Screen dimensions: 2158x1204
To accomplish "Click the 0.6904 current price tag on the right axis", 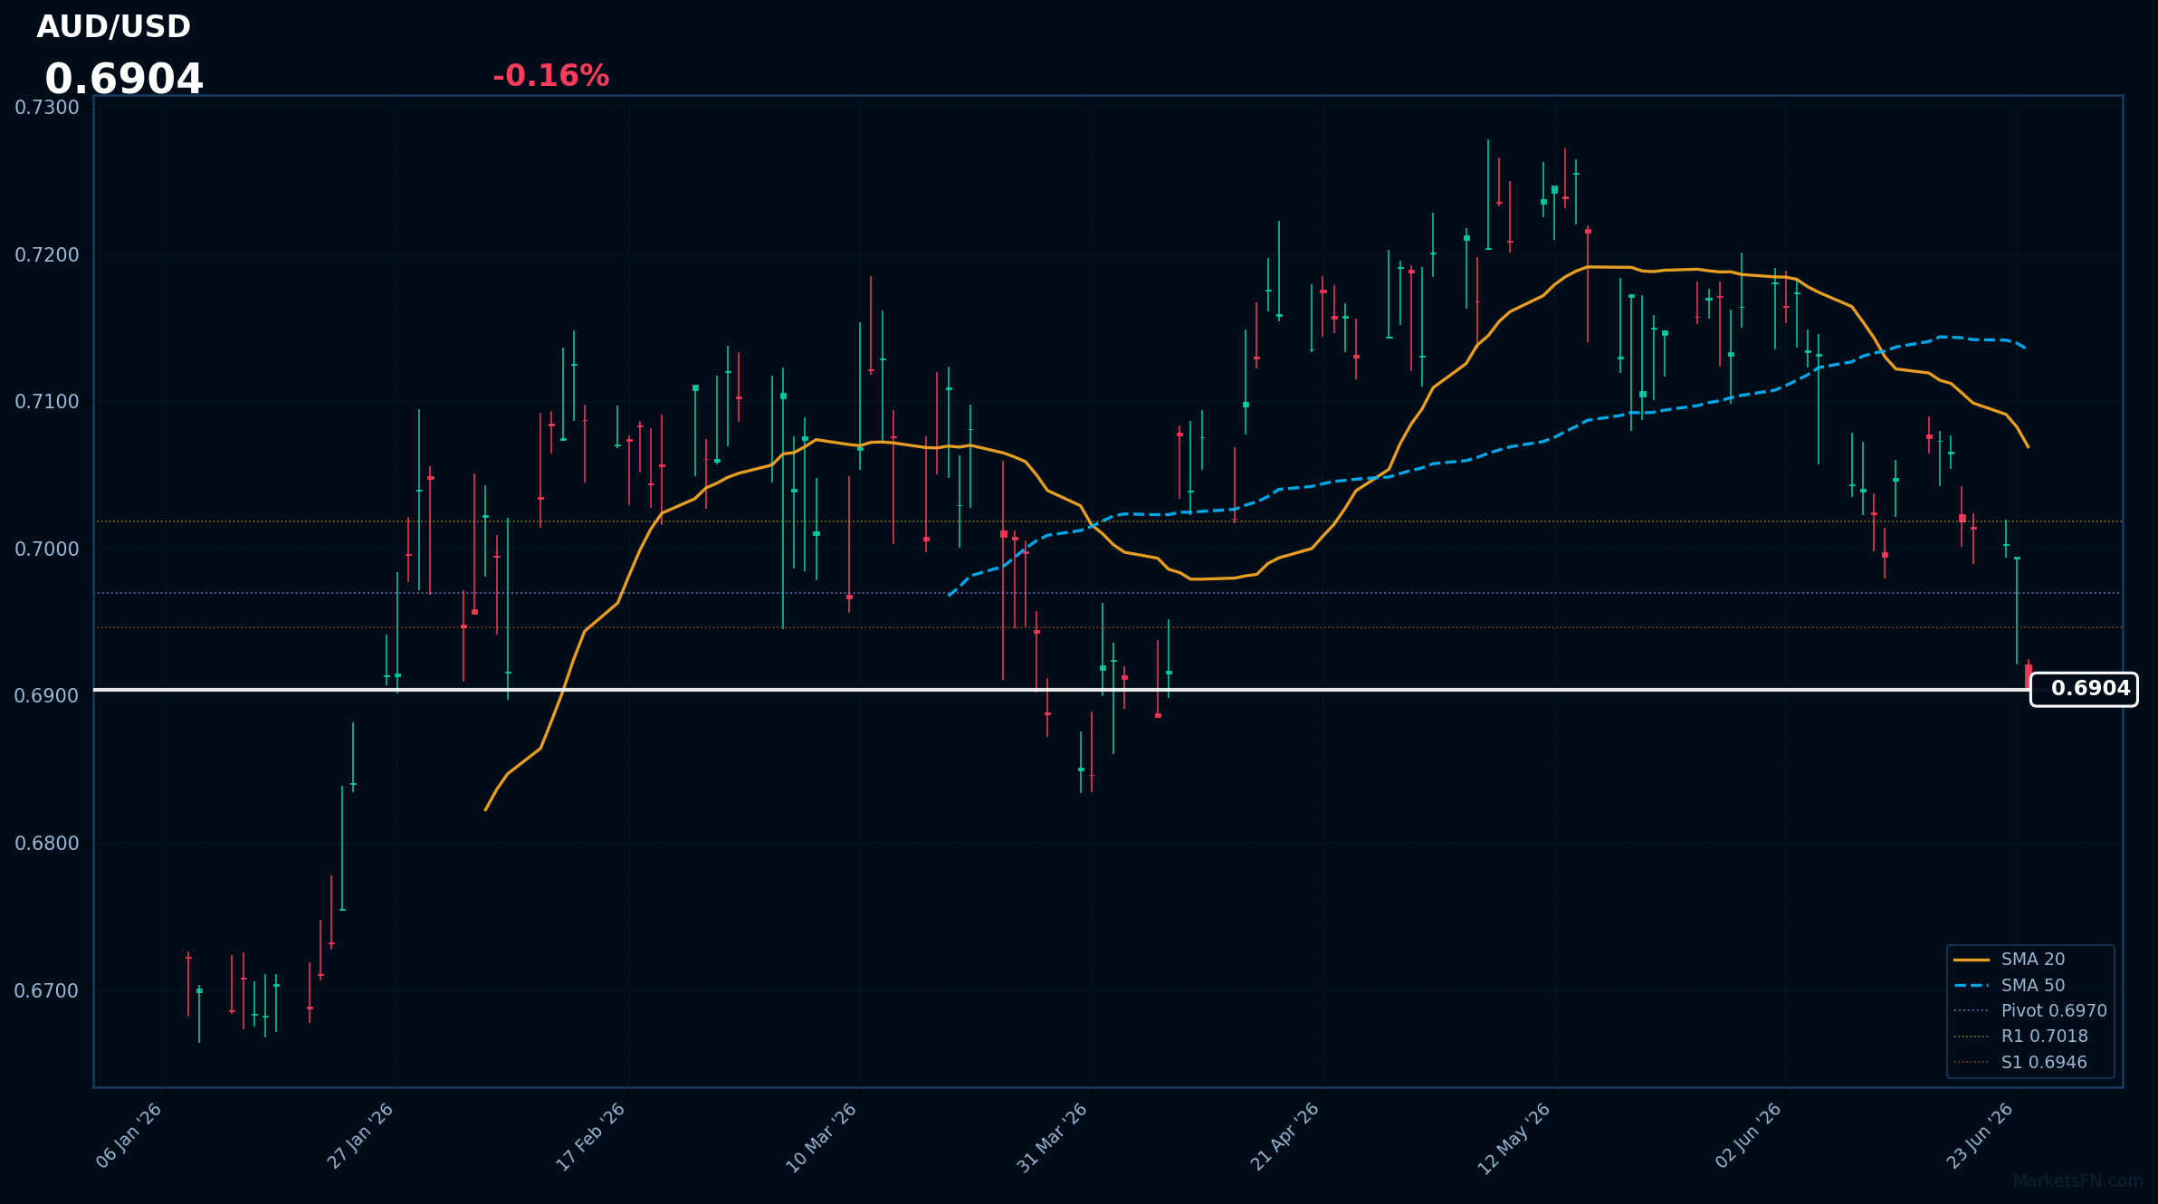I will coord(2084,689).
